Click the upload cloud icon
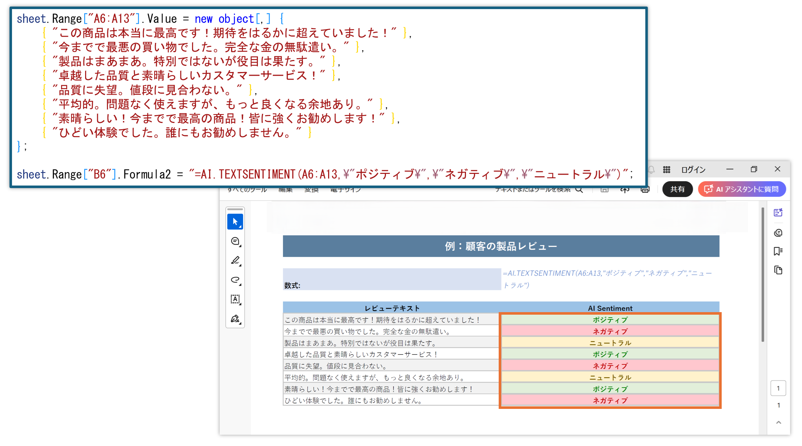 625,190
